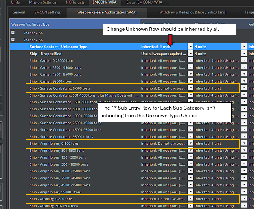
Task: Select Ship - Auxiliary, 0-500 tons row
Action: pos(132,199)
